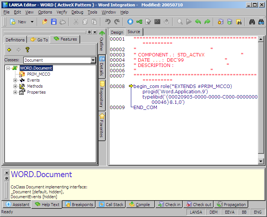Click the Open folder toolbar icon

[45, 22]
